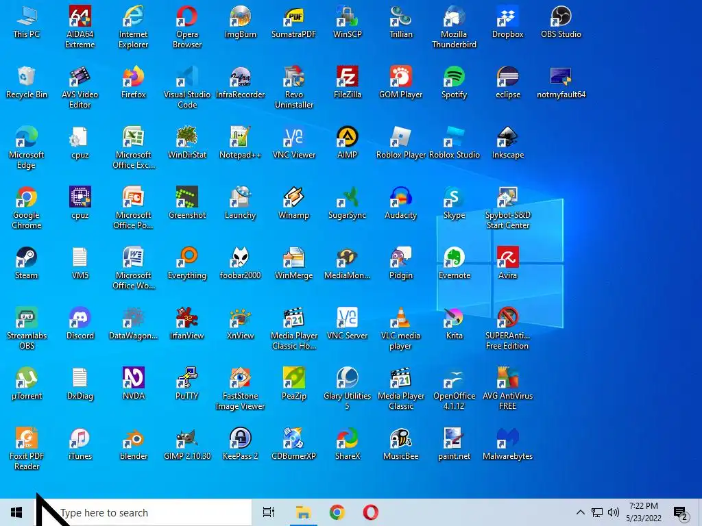Viewport: 702px width, 526px height.
Task: Click the iTunes desktop shortcut
Action: tap(80, 445)
